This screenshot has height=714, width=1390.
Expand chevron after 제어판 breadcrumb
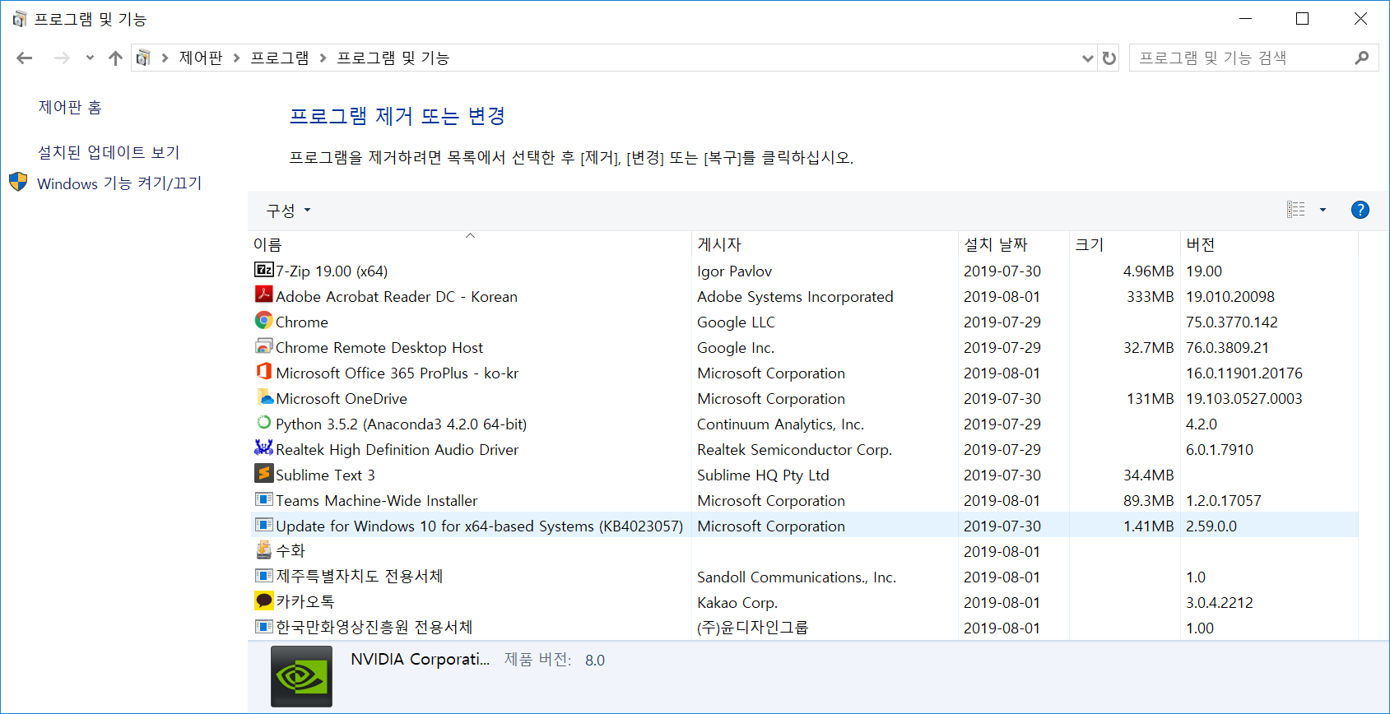point(236,58)
